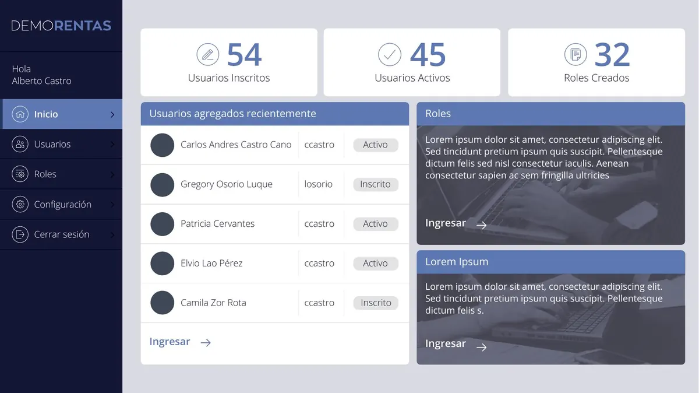Click arrow icon in Lorem Ipsum card
Screen dimensions: 699x393
[481, 347]
